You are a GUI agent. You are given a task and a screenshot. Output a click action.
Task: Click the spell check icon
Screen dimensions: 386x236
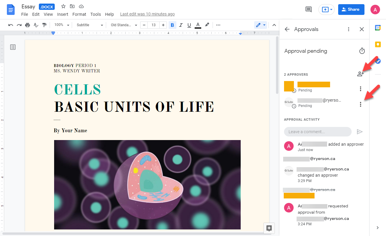click(36, 25)
